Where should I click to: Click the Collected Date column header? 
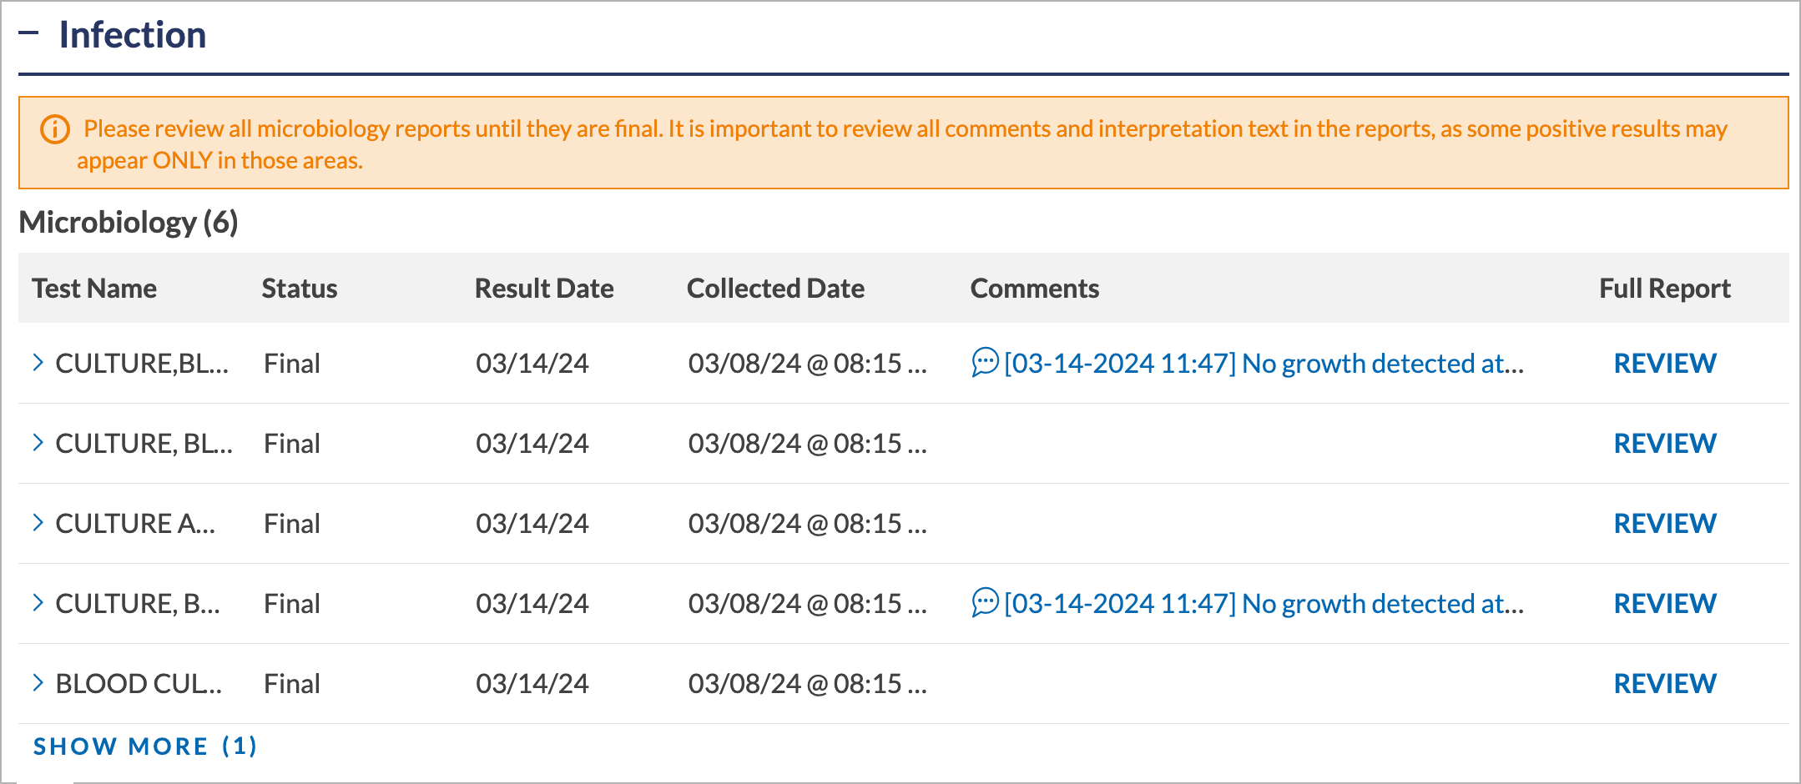coord(775,289)
